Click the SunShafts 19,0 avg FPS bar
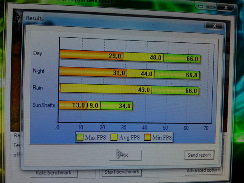Image resolution: width=244 pixels, height=183 pixels. pyautogui.click(x=93, y=106)
